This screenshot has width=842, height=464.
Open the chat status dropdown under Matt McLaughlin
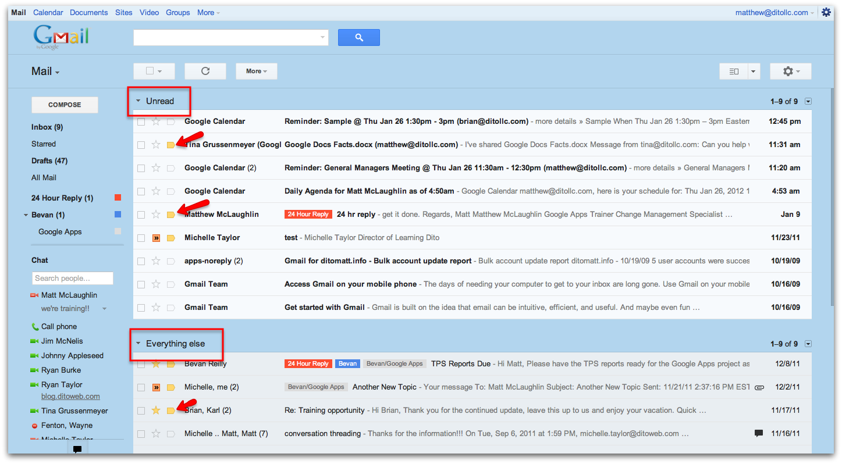[104, 309]
